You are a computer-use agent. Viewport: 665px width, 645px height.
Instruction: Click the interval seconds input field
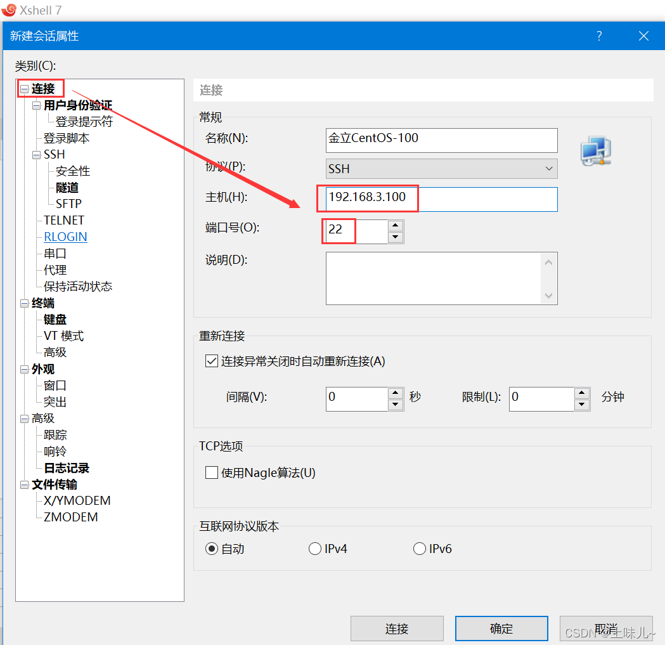357,399
